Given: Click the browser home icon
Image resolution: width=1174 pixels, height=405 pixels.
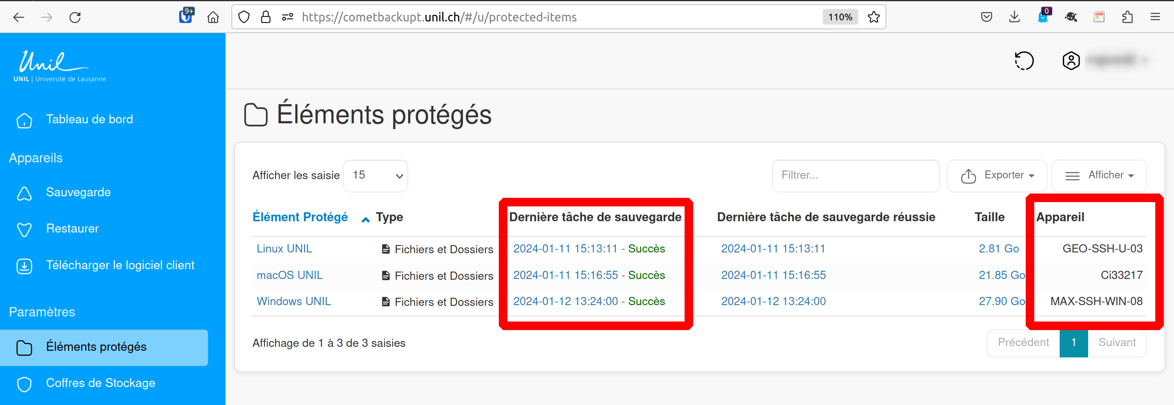Looking at the screenshot, I should point(213,17).
